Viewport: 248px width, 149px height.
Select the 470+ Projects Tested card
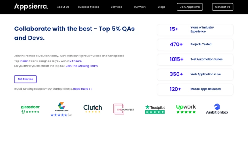(195, 44)
